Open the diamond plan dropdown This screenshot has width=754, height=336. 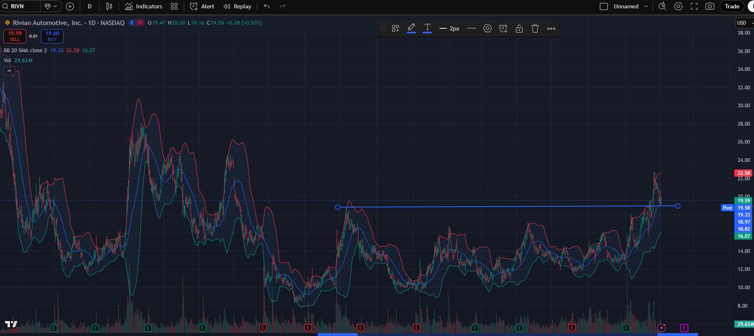coord(51,6)
